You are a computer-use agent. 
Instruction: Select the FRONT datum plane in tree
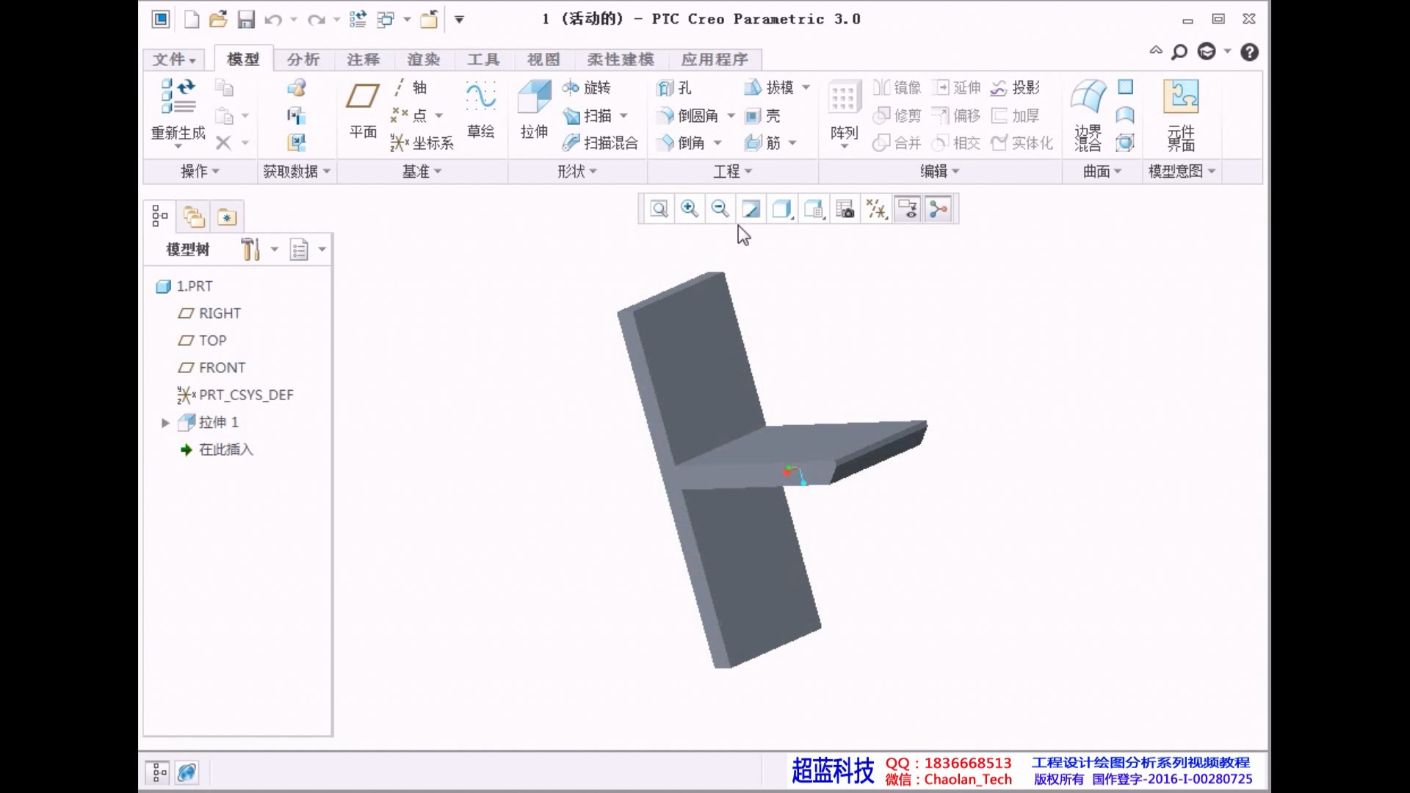(221, 368)
